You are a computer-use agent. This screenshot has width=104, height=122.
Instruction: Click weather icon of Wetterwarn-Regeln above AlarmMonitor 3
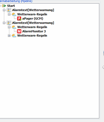[x=14, y=27]
